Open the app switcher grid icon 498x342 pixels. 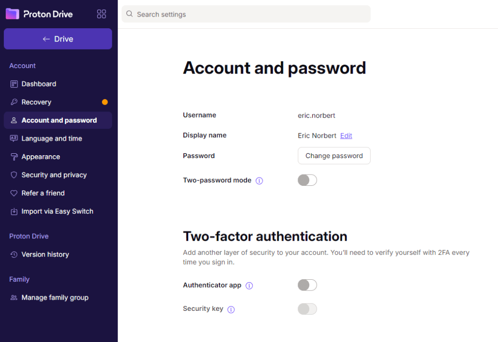101,14
